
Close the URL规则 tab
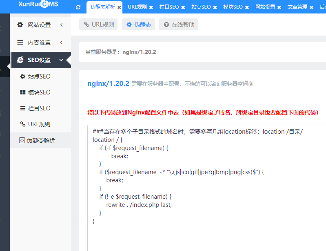pos(151,7)
